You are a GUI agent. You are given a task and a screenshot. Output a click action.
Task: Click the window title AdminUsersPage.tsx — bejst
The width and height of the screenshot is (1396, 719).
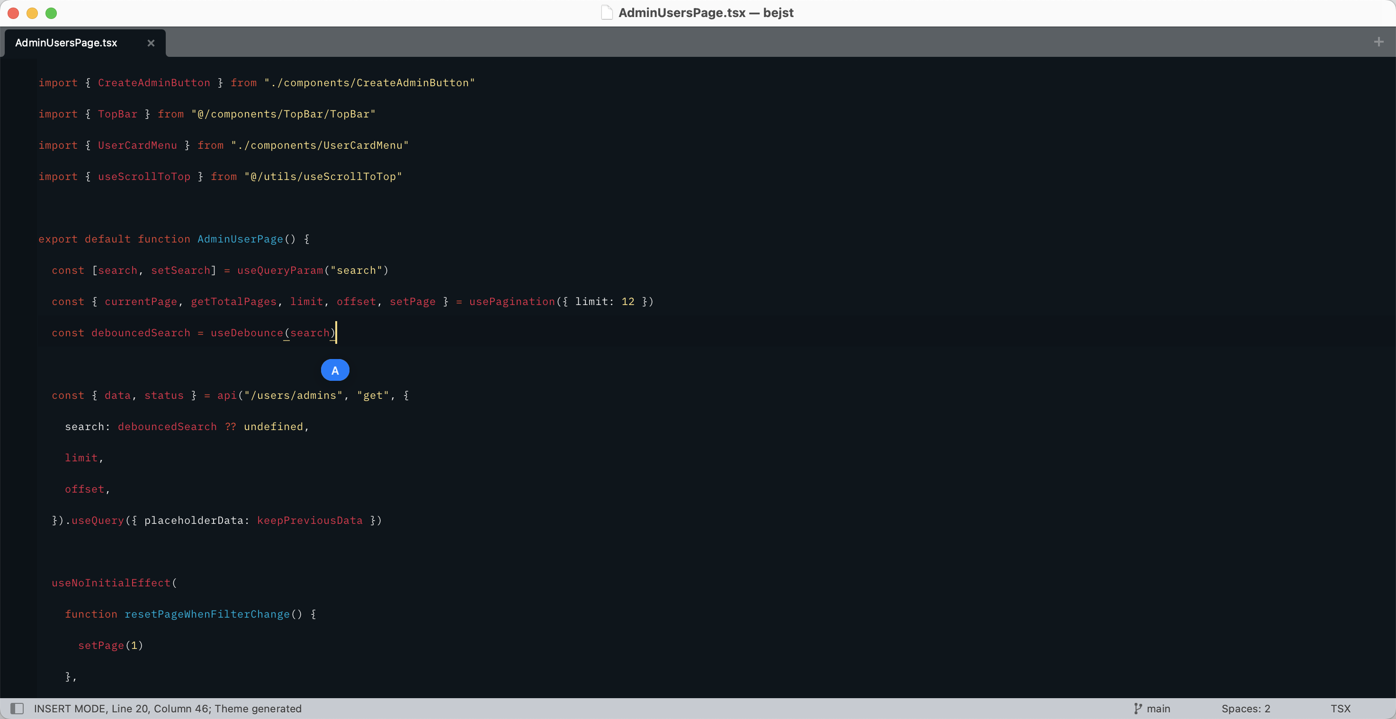pyautogui.click(x=706, y=12)
